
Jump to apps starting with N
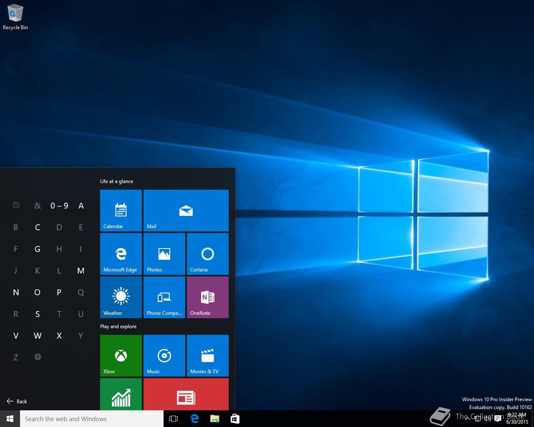tap(16, 292)
